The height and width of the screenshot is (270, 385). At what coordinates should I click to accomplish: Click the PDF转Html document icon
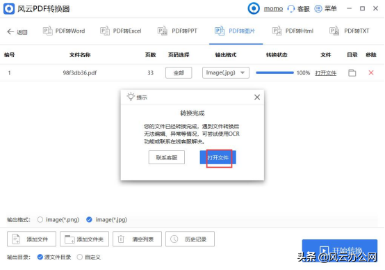(277, 31)
